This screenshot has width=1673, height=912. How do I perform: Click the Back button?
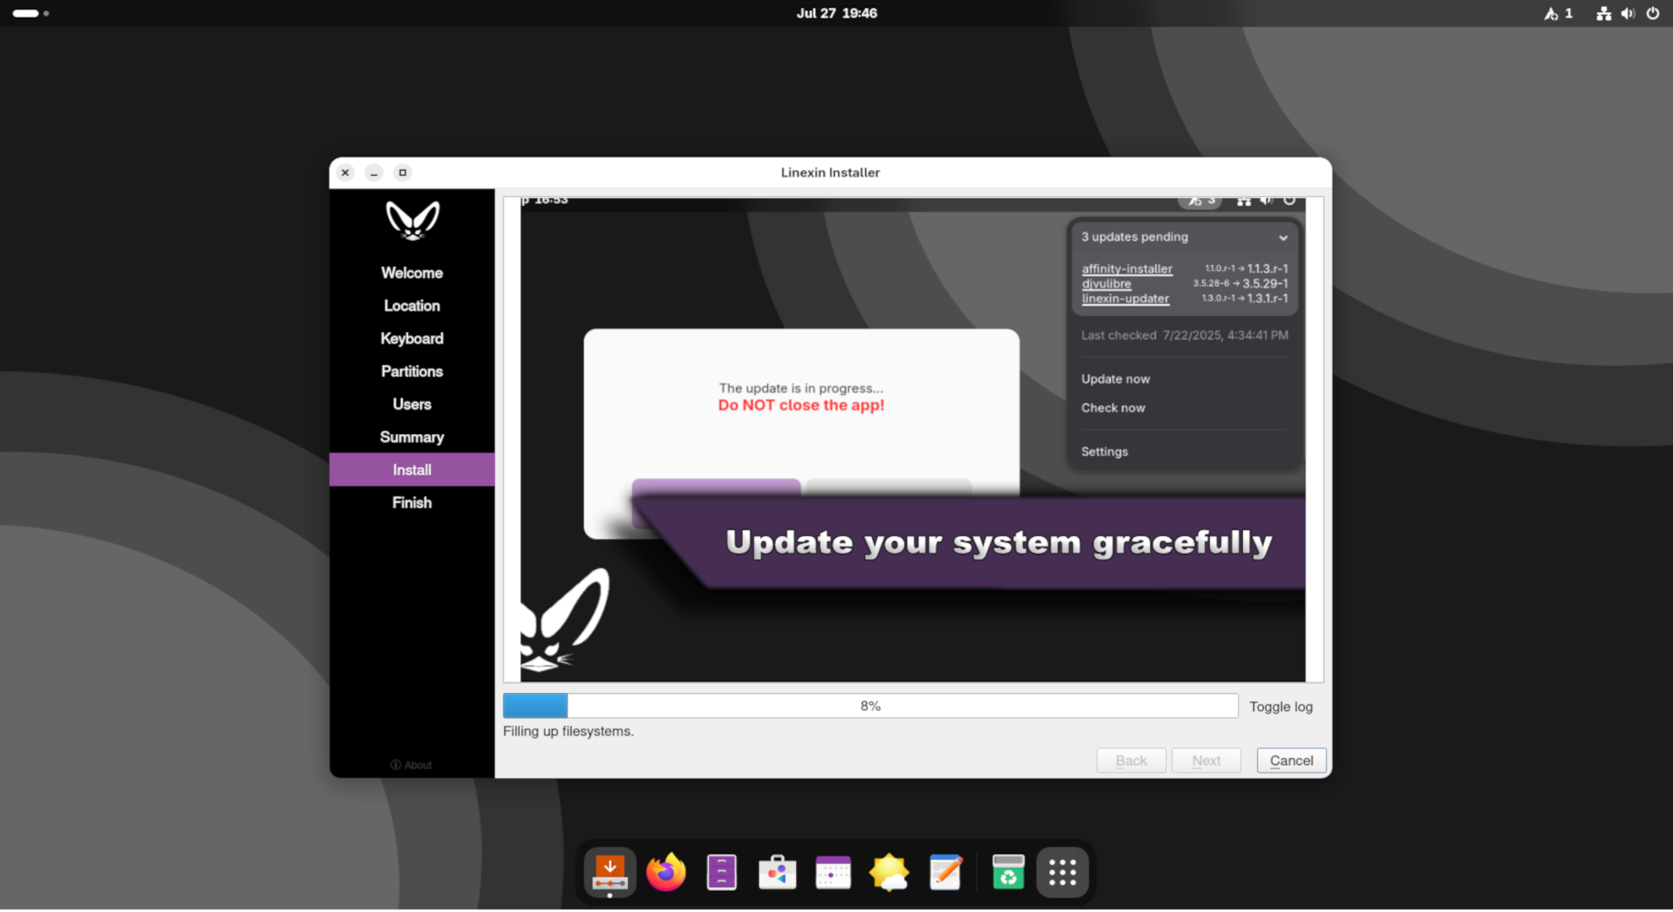click(1131, 761)
